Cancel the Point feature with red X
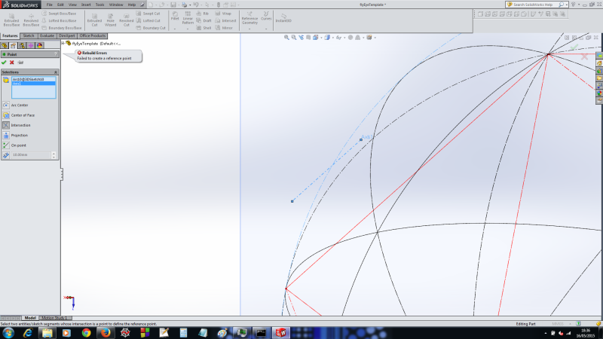This screenshot has width=603, height=339. click(12, 63)
